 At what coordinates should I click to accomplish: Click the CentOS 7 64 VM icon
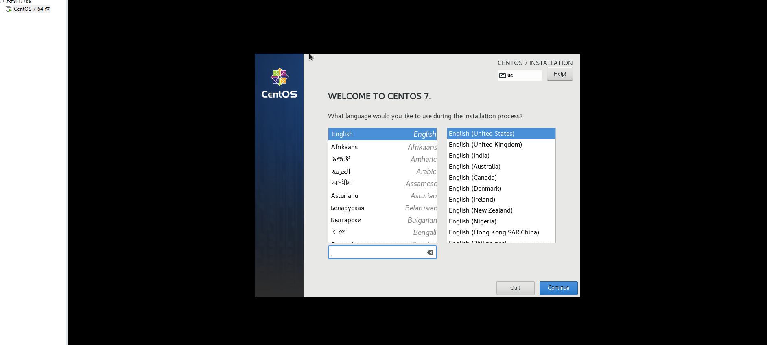9,9
